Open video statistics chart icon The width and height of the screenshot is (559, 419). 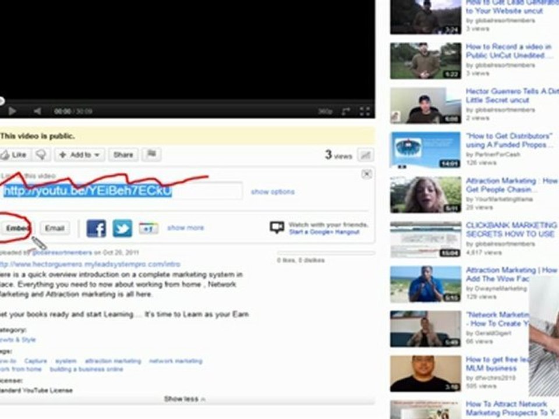coord(366,155)
